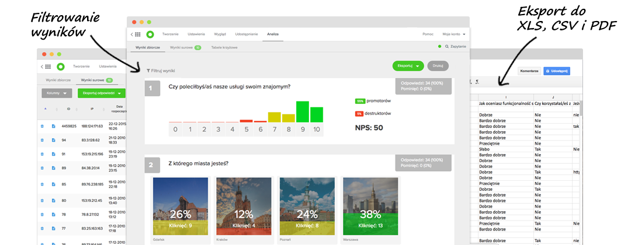
Task: Expand the Moje konto menu
Action: click(x=453, y=34)
